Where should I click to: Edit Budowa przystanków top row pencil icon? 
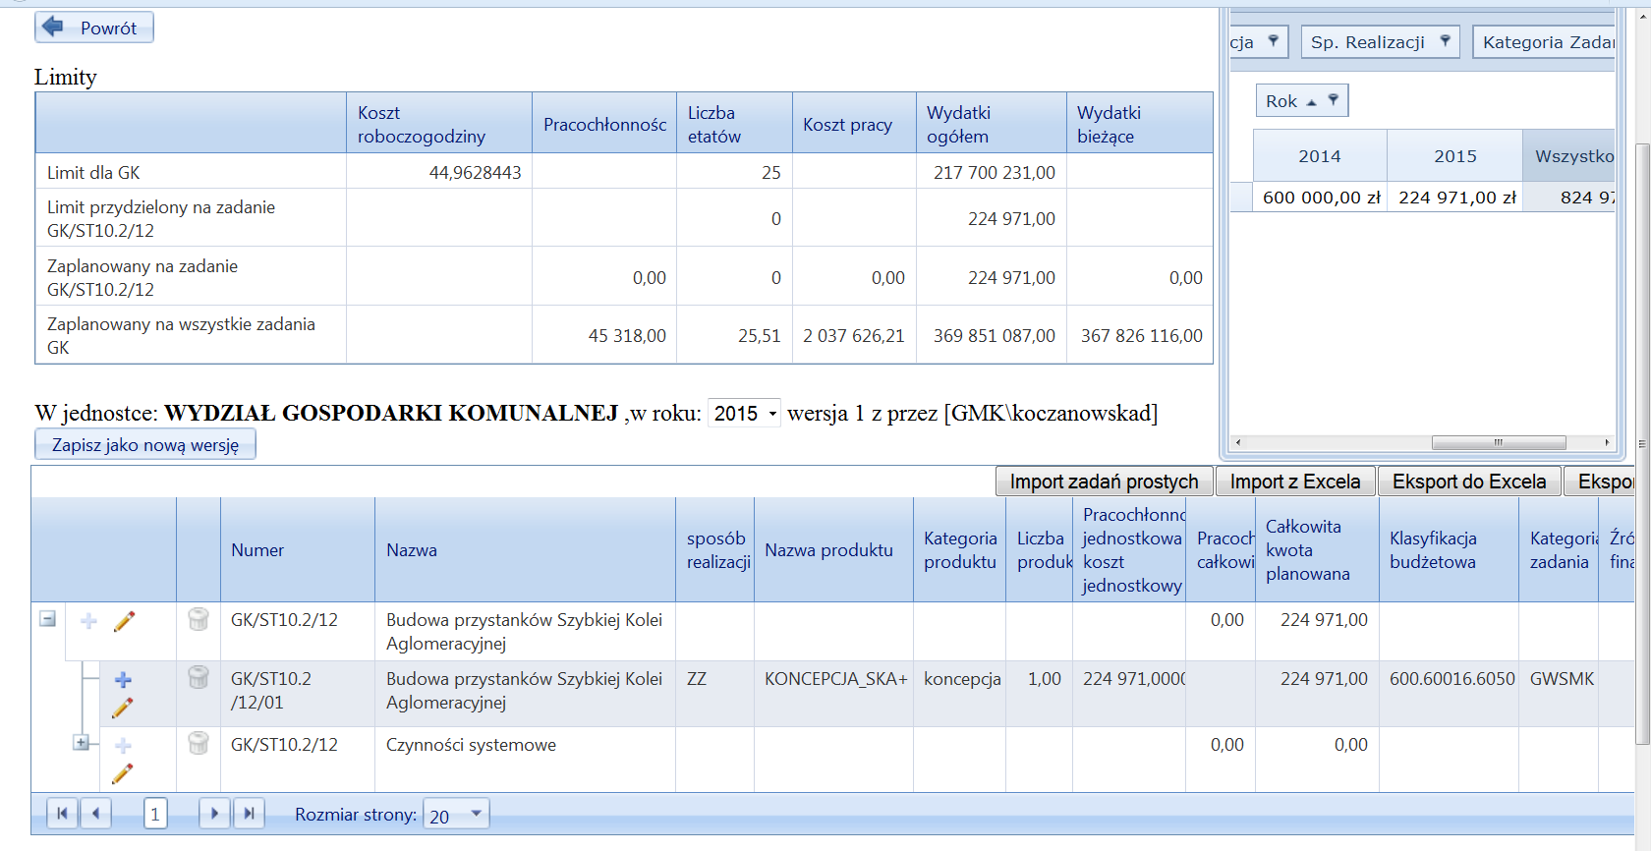(x=125, y=621)
